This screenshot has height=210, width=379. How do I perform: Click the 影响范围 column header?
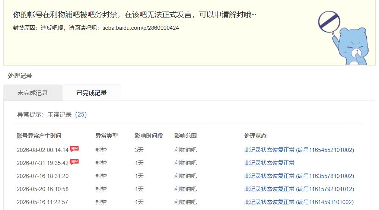click(185, 136)
